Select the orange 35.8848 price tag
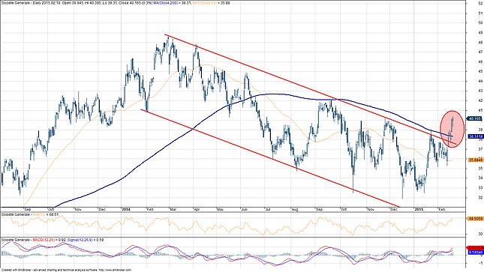 [x=475, y=160]
